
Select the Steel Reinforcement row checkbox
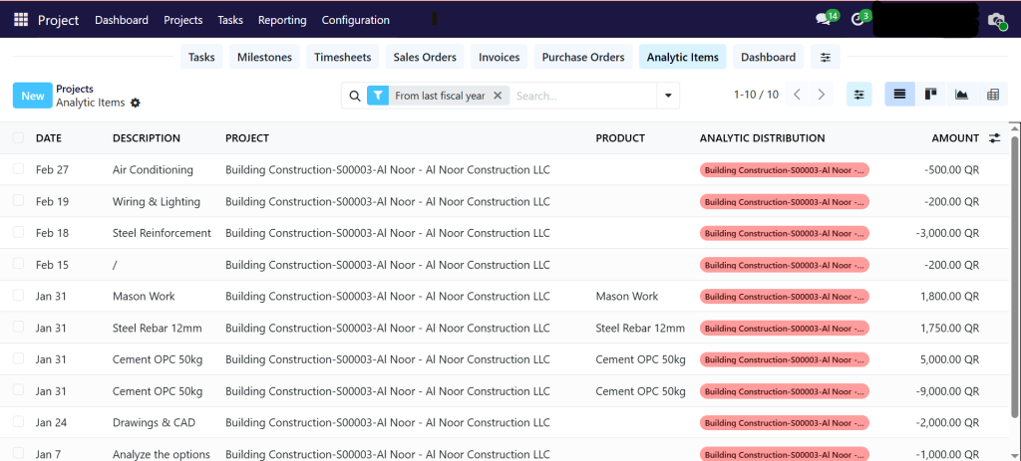pyautogui.click(x=18, y=231)
